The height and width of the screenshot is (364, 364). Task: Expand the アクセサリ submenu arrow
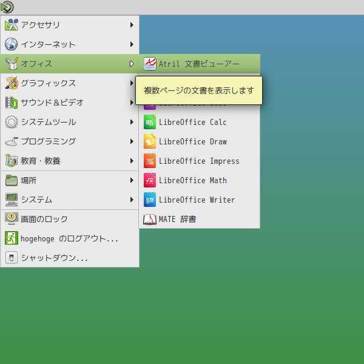coord(132,25)
